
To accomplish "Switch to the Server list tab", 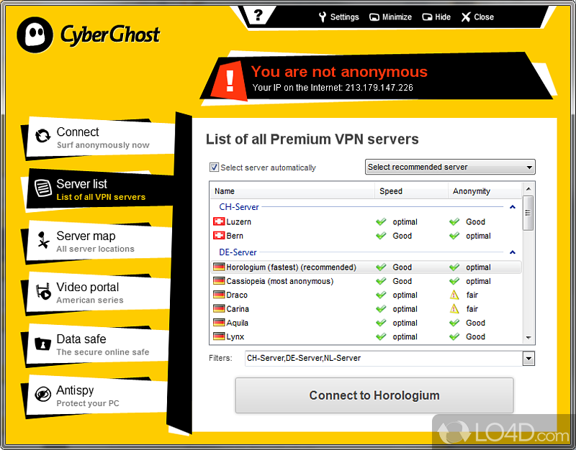I will [101, 189].
